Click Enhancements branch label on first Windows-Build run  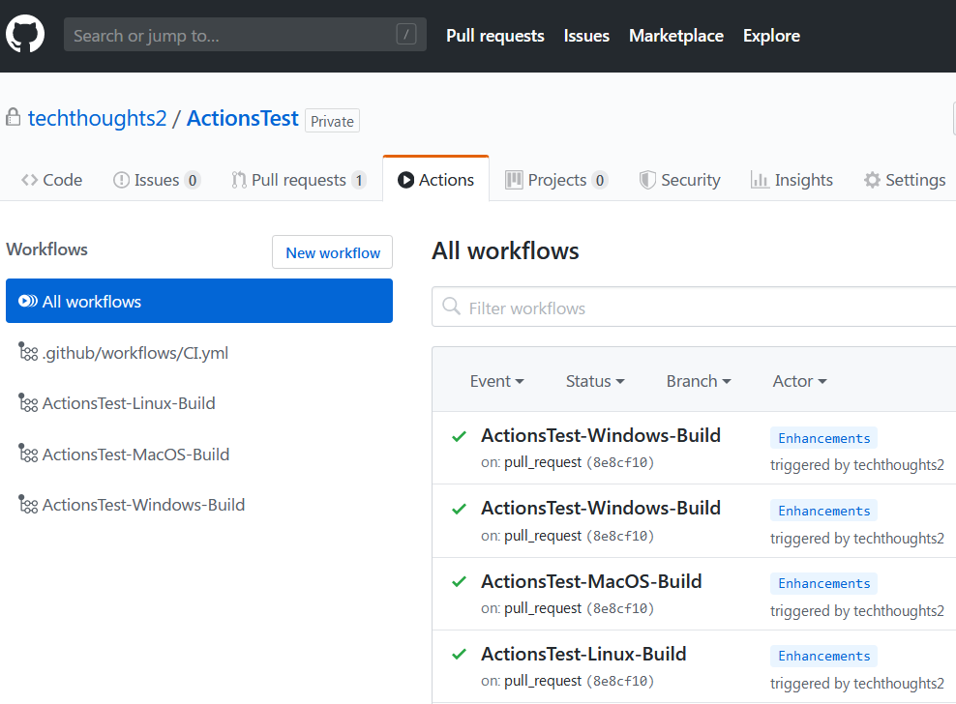[823, 438]
